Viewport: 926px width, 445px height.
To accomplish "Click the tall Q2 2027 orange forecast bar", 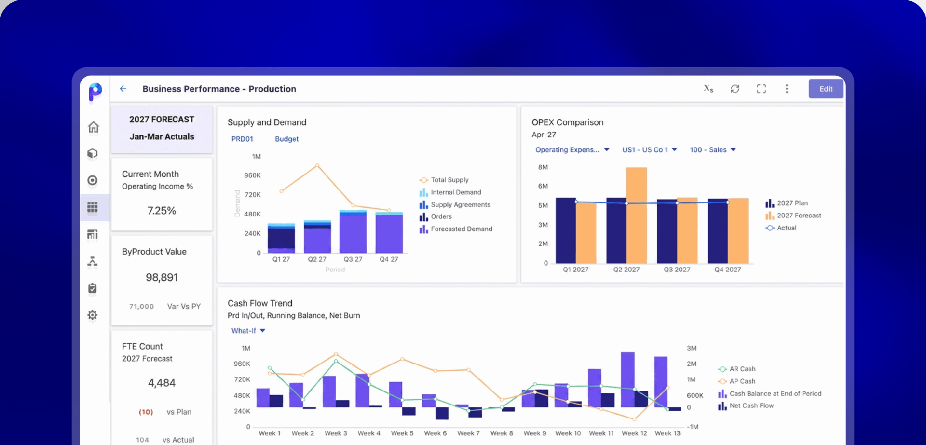I will click(x=637, y=215).
